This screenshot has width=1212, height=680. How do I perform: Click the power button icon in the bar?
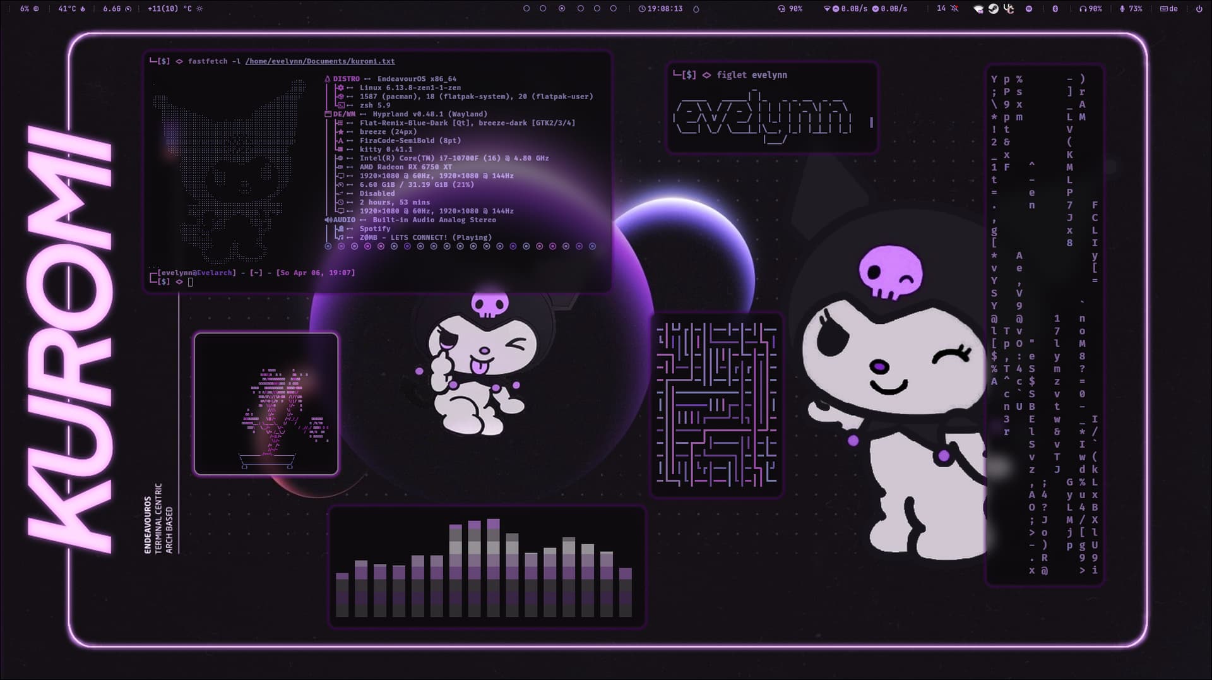(1199, 9)
